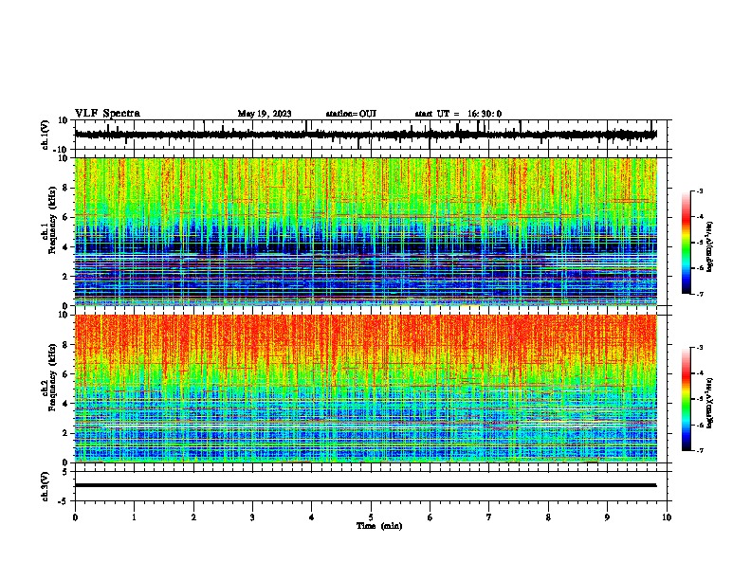751x580 pixels.
Task: Click the "station=OUI" header label
Action: (x=351, y=114)
